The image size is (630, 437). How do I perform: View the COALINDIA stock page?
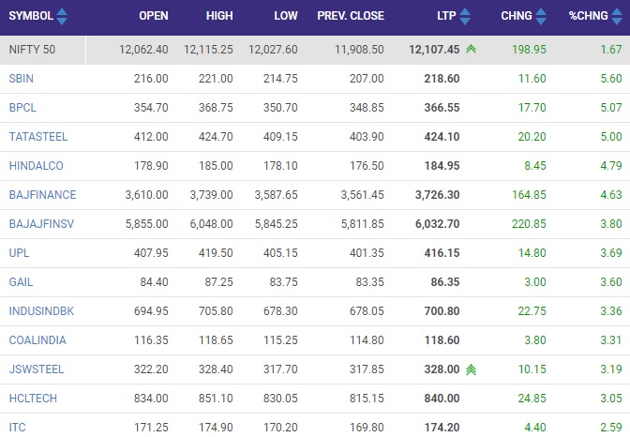click(37, 340)
